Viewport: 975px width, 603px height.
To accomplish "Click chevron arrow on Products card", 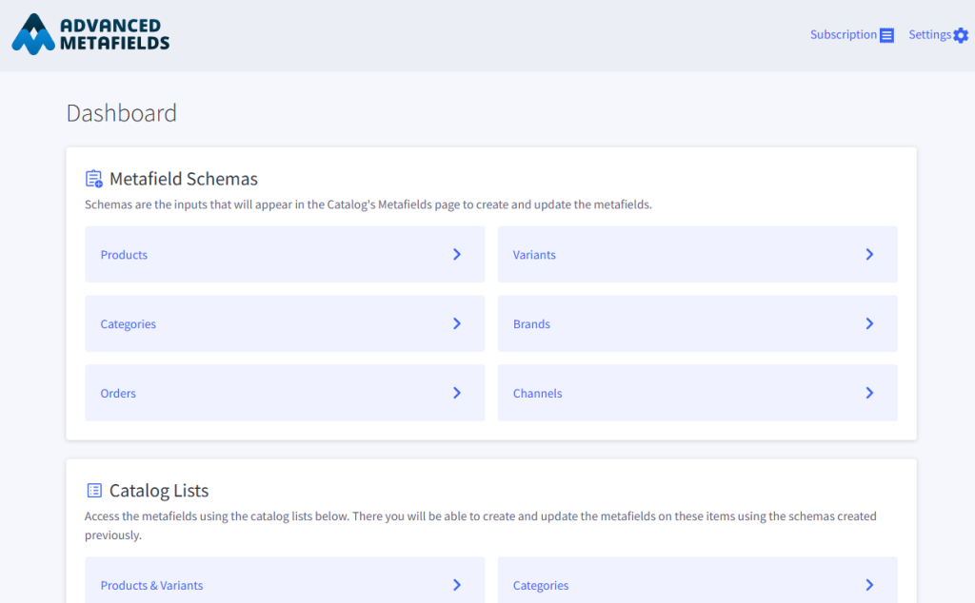I will [457, 255].
